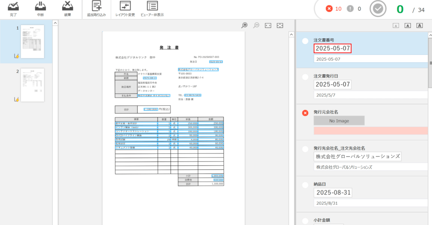The image size is (432, 225).
Task: Click the 注文書番号 field label
Action: (324, 40)
